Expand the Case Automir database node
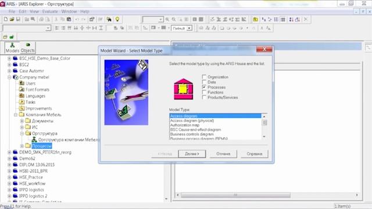Image resolution: width=372 pixels, height=209 pixels. [9, 71]
